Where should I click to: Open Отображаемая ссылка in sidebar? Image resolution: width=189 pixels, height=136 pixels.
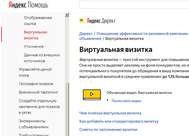pyautogui.click(x=38, y=21)
